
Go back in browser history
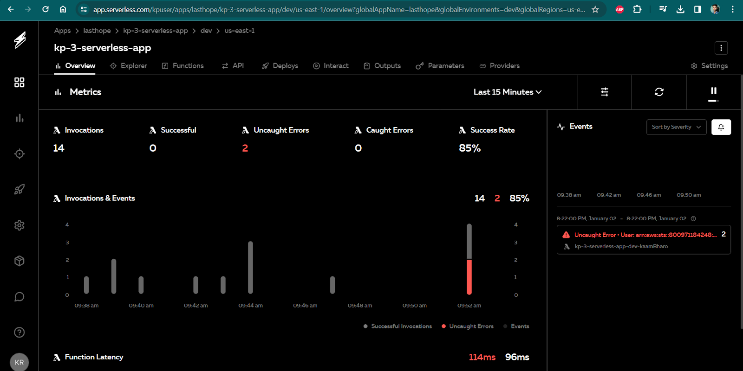[11, 9]
